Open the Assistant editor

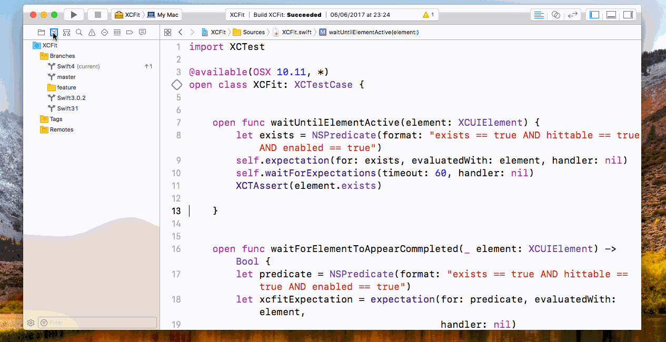click(x=556, y=15)
